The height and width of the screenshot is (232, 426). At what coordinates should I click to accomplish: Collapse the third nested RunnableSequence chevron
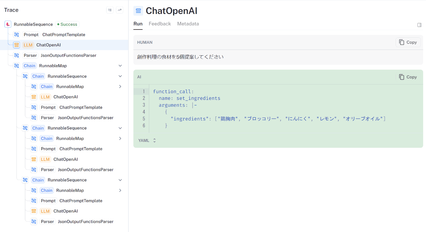pyautogui.click(x=120, y=180)
